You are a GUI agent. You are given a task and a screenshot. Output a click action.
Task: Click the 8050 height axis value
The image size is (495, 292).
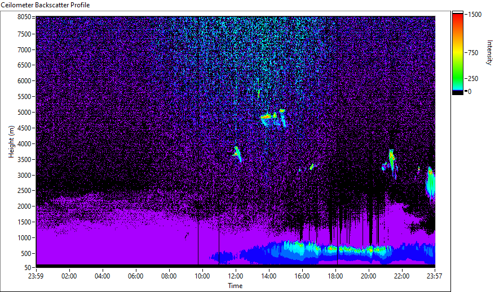[24, 17]
